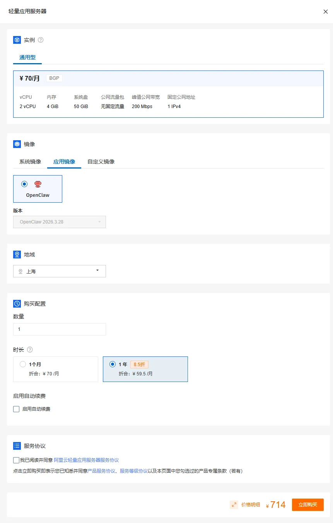Switch to the 系统镜像 tab
333x523 pixels.
(x=30, y=162)
